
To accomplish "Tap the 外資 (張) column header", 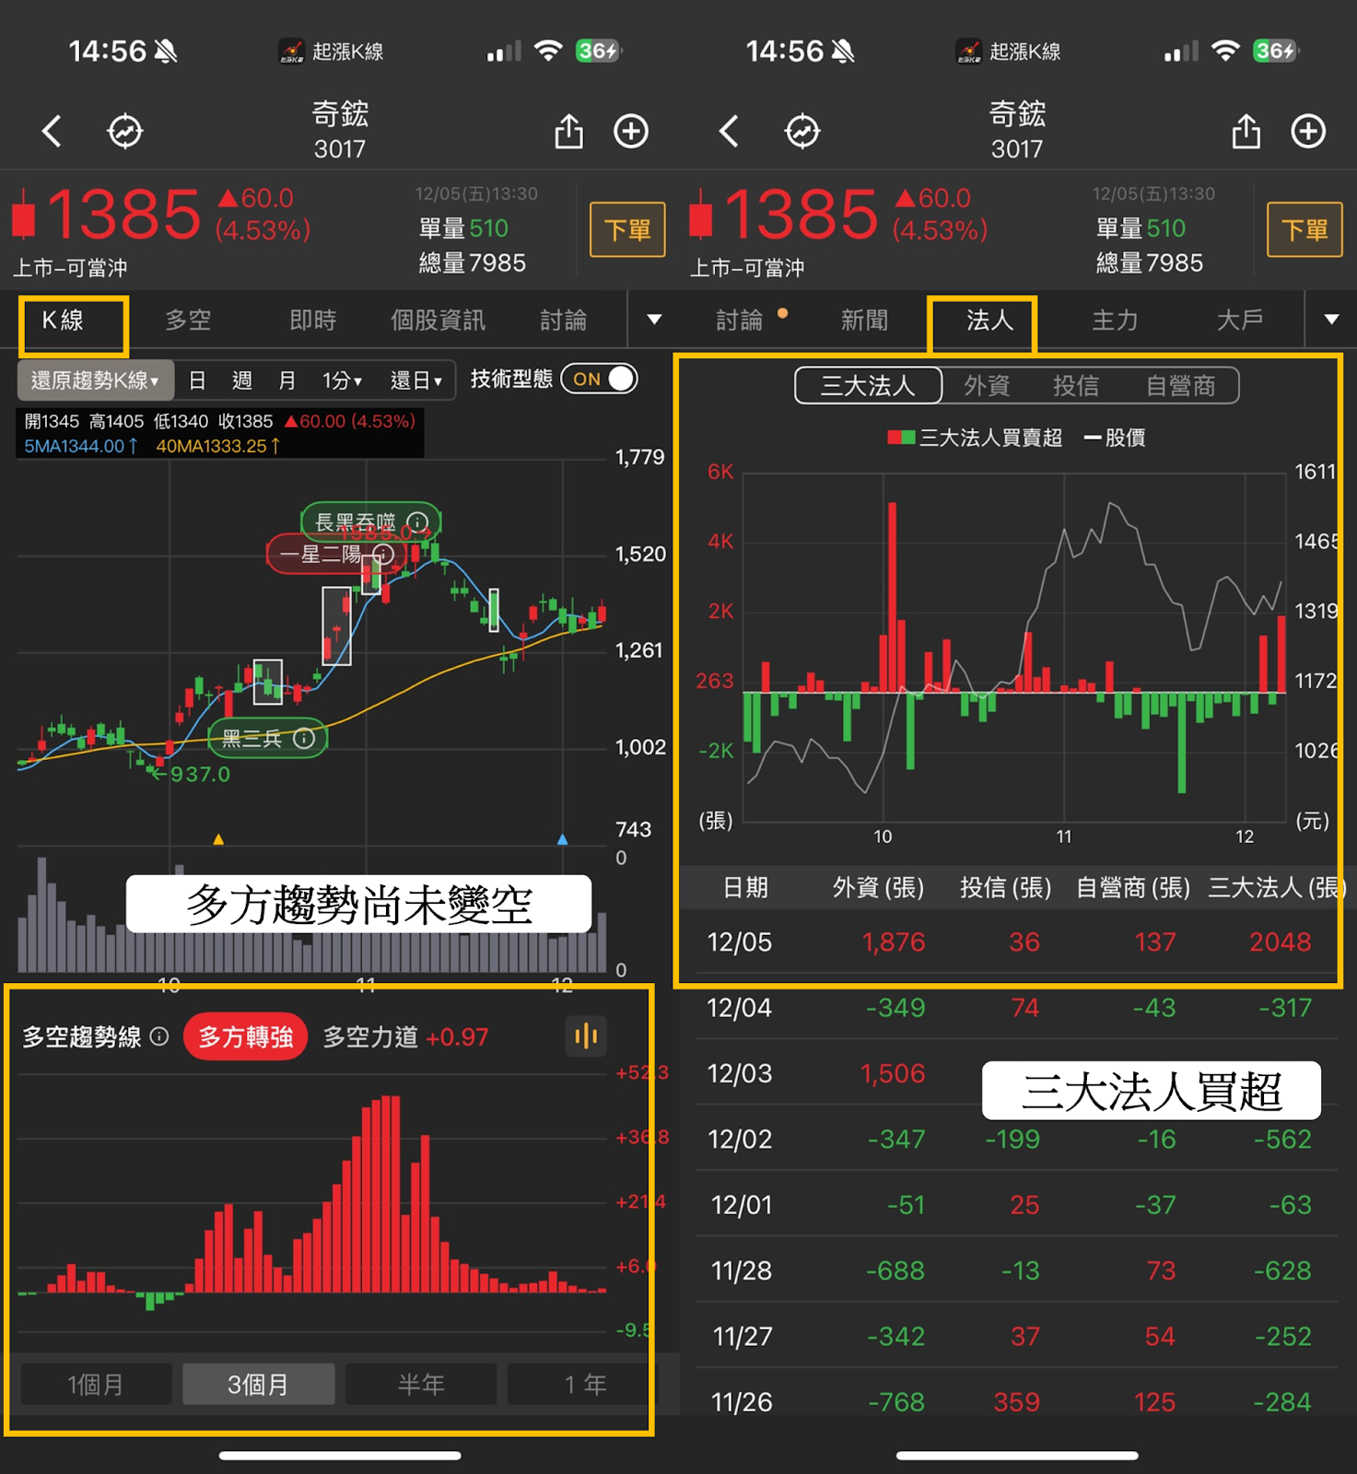I will (x=878, y=888).
